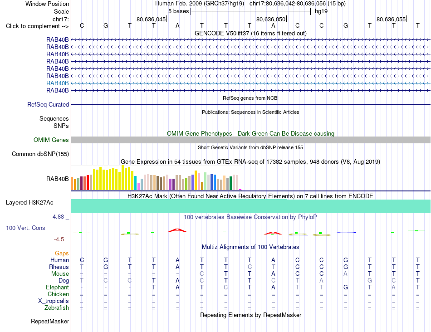Click the gray OMIM Genes bar

pyautogui.click(x=250, y=140)
